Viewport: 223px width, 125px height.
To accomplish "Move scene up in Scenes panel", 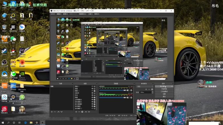I will (x=59, y=112).
